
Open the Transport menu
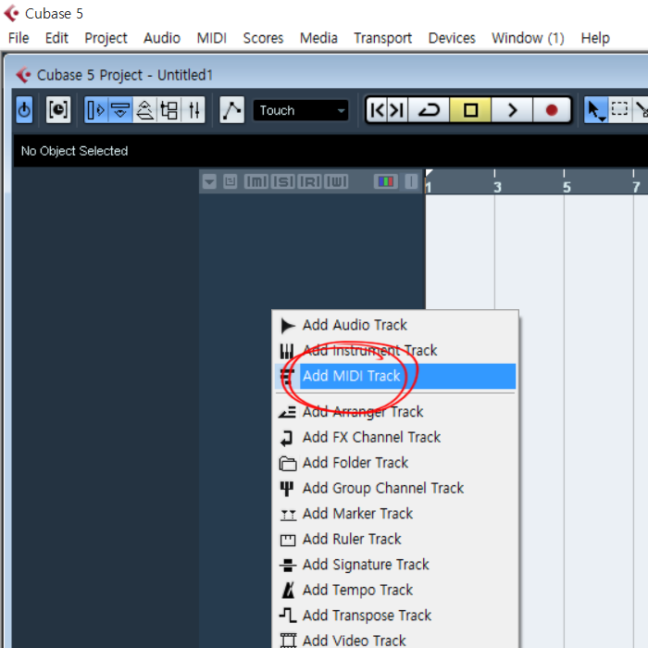[x=382, y=38]
